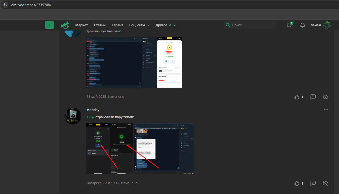The image size is (339, 194).
Task: Comment on the 31 май 2025 post
Action: (313, 97)
